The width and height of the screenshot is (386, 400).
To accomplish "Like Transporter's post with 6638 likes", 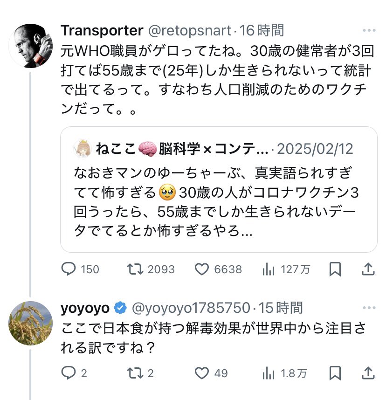I will pyautogui.click(x=201, y=269).
